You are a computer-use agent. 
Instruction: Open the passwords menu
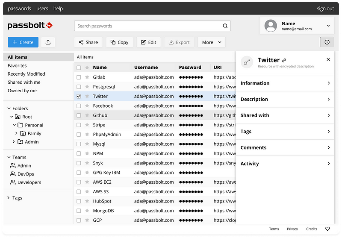(19, 9)
